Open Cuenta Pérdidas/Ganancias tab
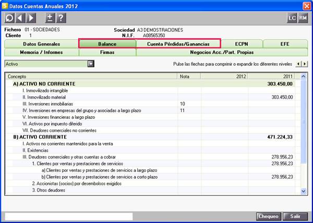Image resolution: width=313 pixels, height=223 pixels. 178,44
